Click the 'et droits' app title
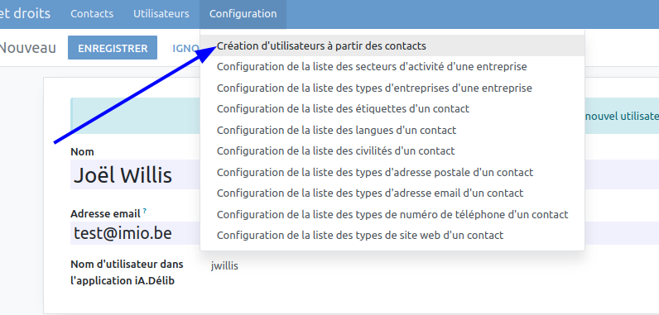 (24, 13)
